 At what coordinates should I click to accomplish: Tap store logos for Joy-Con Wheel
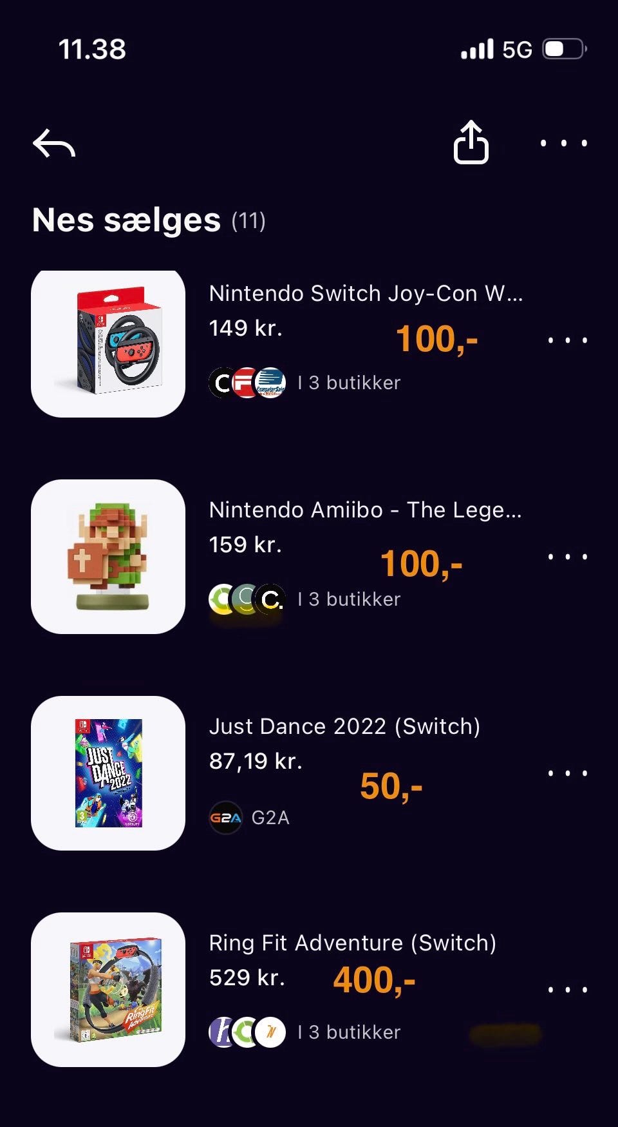tap(248, 383)
